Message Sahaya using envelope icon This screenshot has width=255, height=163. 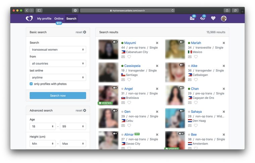(x=190, y=126)
